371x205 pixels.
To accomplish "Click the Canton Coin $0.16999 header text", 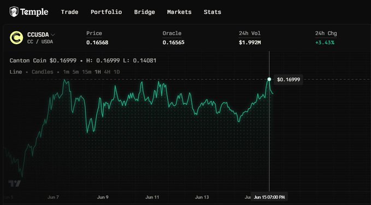I will pos(43,60).
